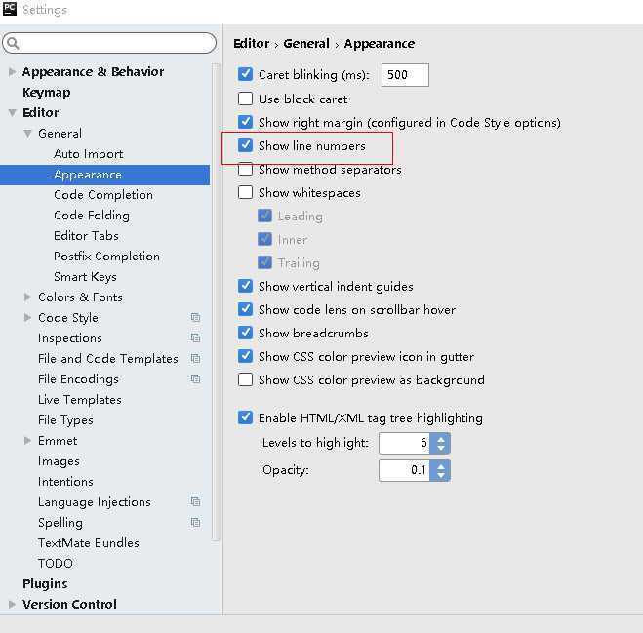643x633 pixels.
Task: Click the Caret blinking milliseconds field
Action: 405,75
